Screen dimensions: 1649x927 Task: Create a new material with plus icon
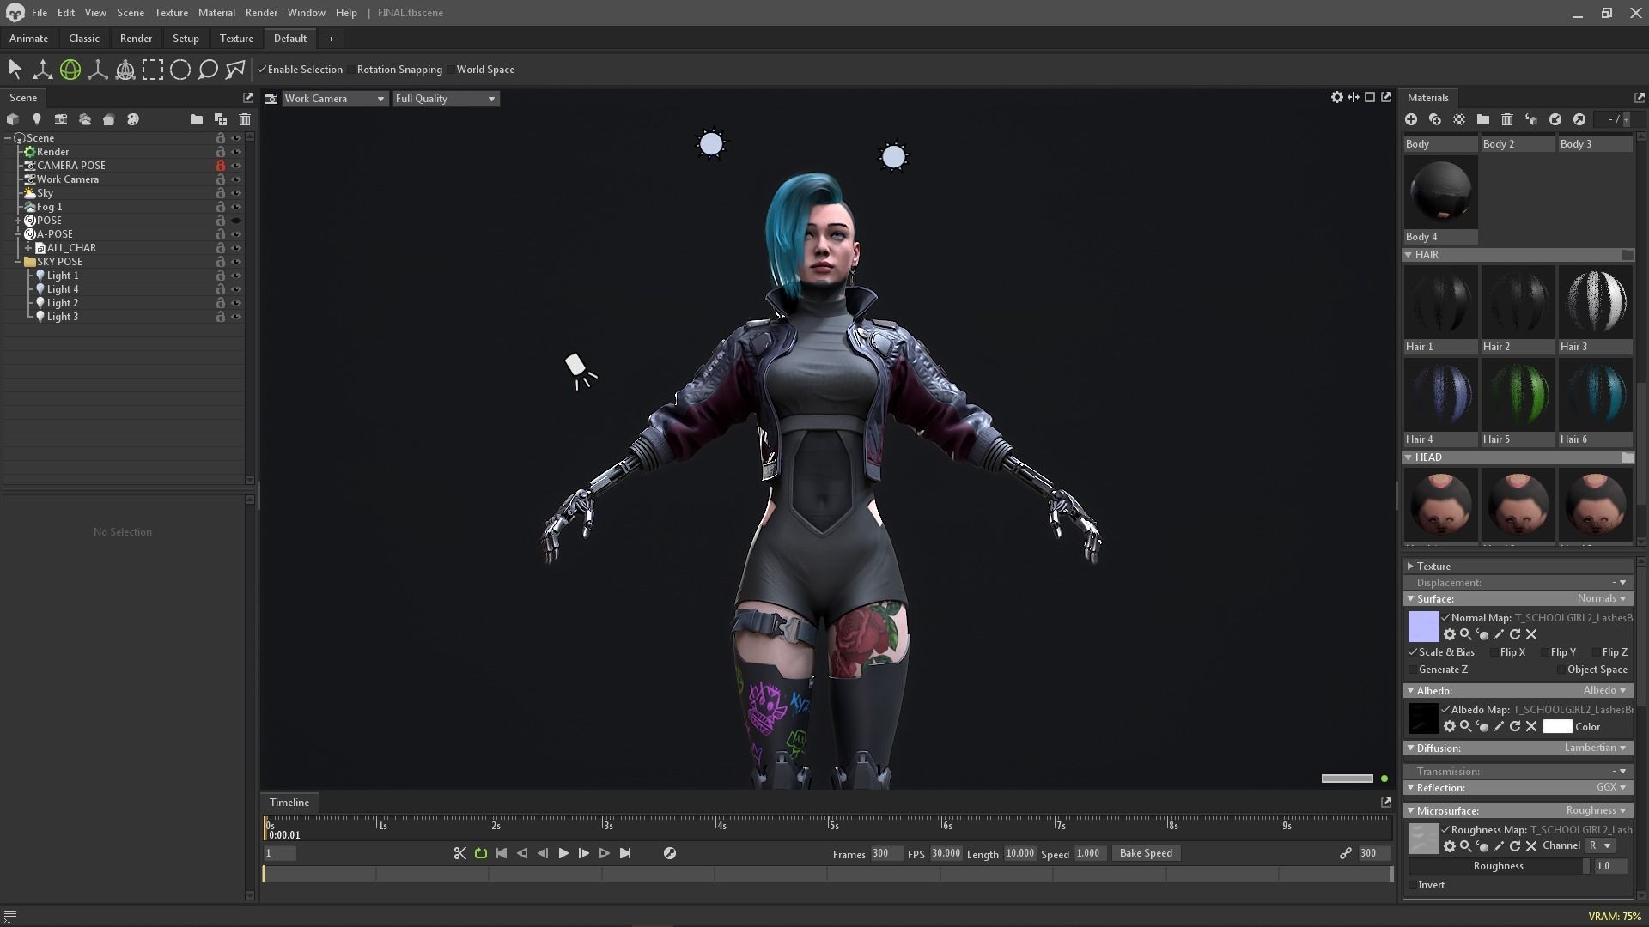coord(1411,119)
